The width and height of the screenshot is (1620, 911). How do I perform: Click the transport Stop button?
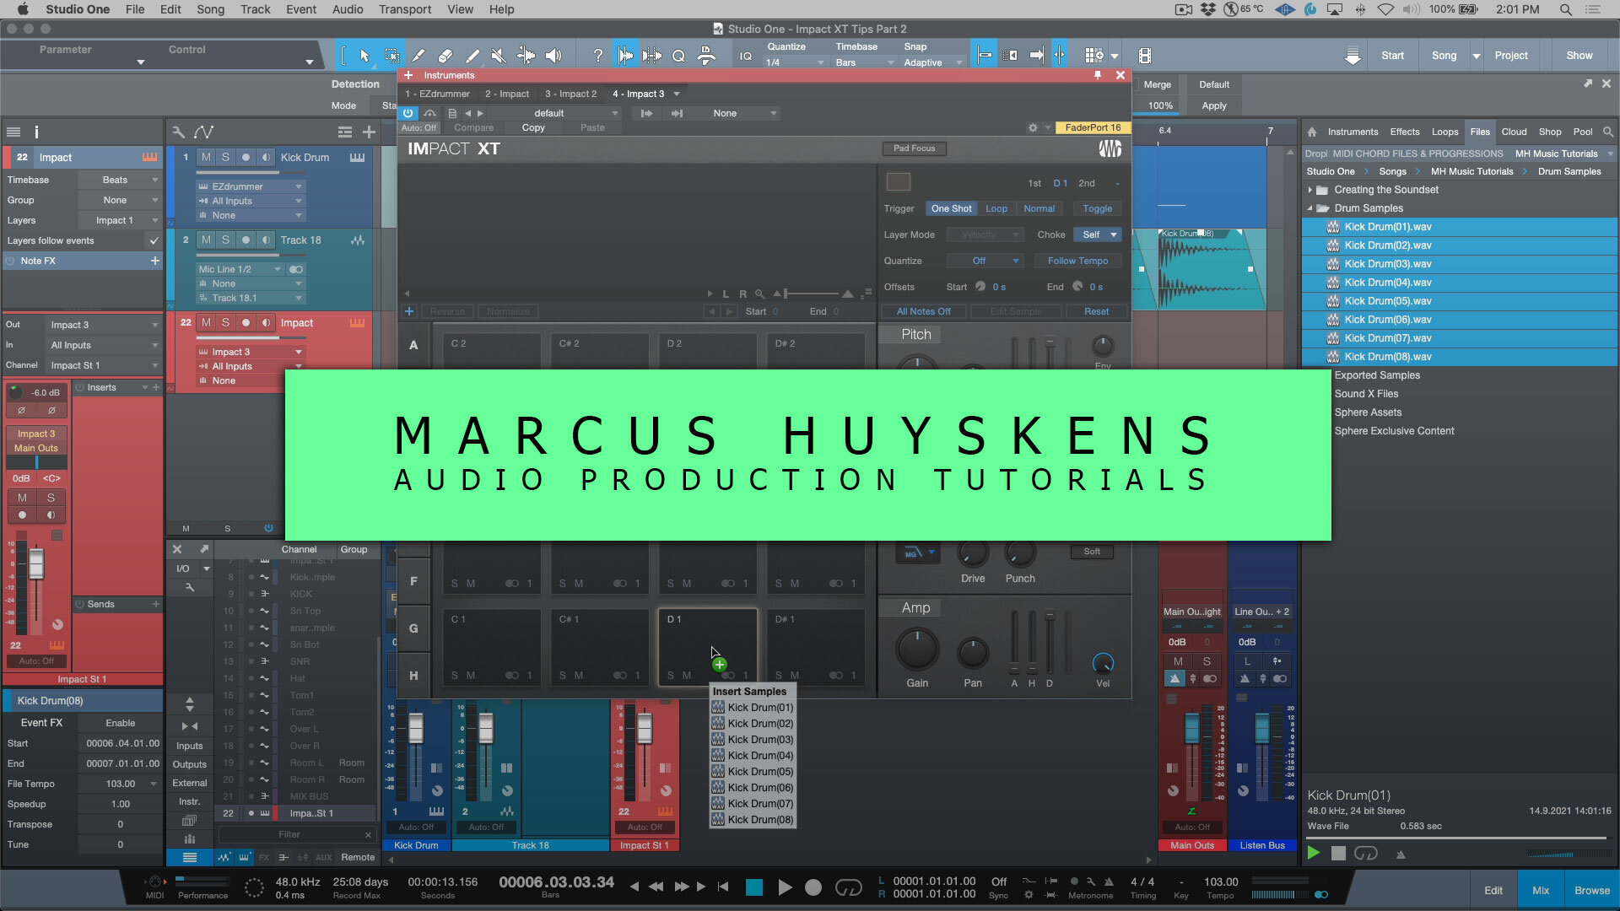(x=754, y=887)
